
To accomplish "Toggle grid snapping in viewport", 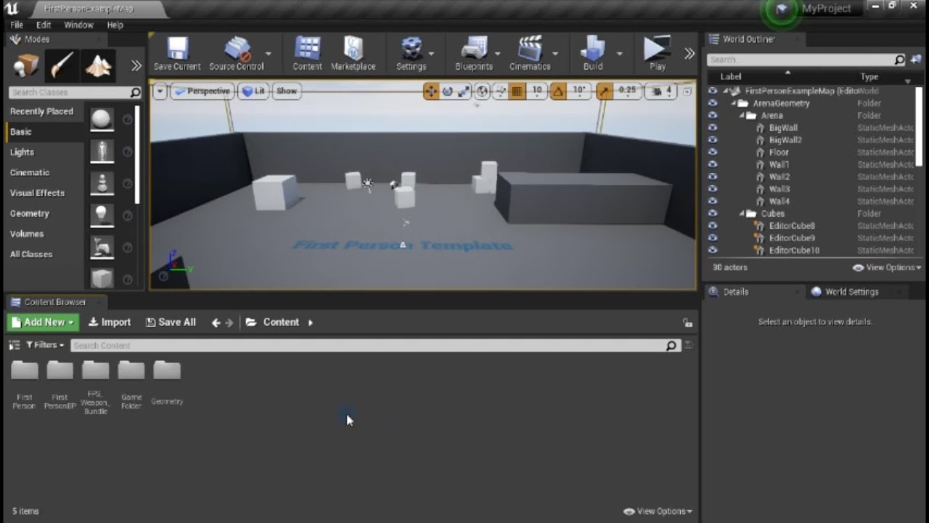I will click(517, 91).
